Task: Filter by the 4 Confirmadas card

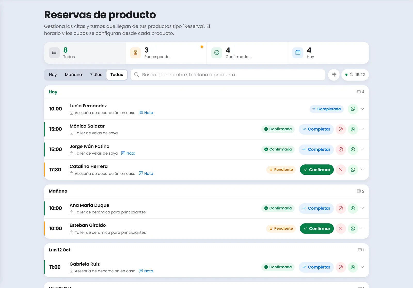Action: (x=247, y=53)
